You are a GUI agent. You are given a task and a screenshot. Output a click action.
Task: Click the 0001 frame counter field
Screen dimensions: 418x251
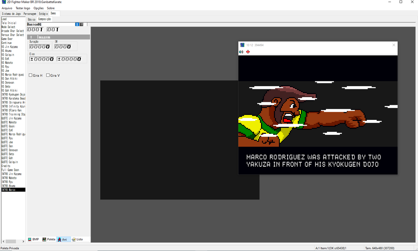[x=35, y=30]
